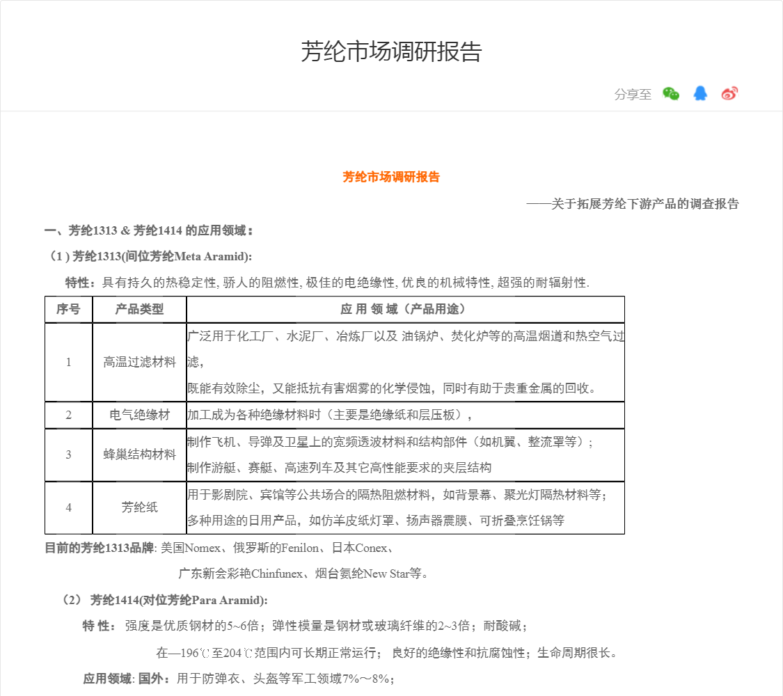This screenshot has width=783, height=696.
Task: Click the large page title 芳纶市场调研报告
Action: point(391,52)
